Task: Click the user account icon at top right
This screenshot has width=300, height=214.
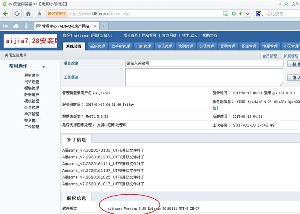Action: click(x=286, y=4)
